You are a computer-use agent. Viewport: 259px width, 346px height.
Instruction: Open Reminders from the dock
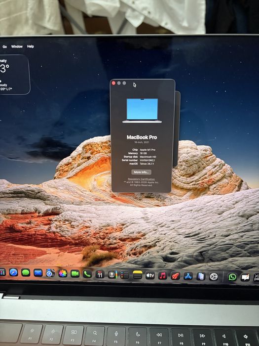pyautogui.click(x=125, y=275)
